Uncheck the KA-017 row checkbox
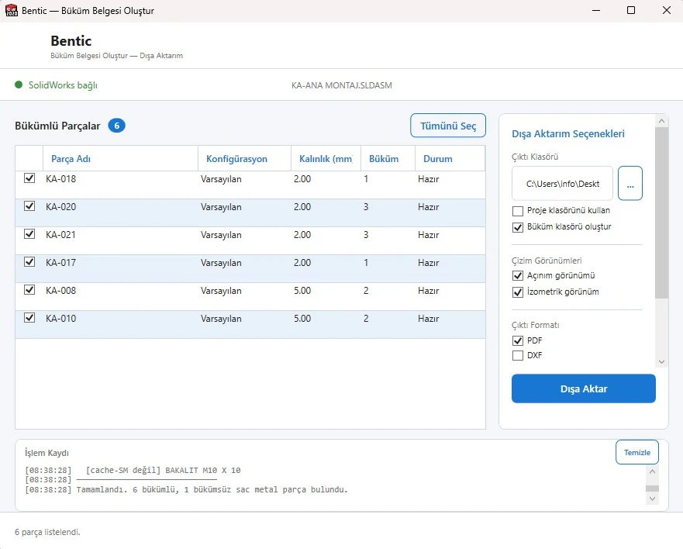Viewport: 683px width, 549px height. pos(29,261)
